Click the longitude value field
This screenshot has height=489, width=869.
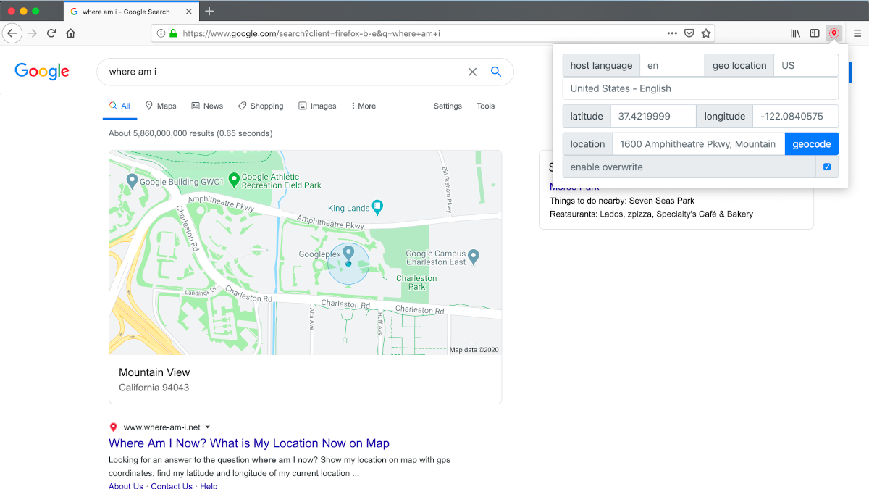(x=795, y=116)
